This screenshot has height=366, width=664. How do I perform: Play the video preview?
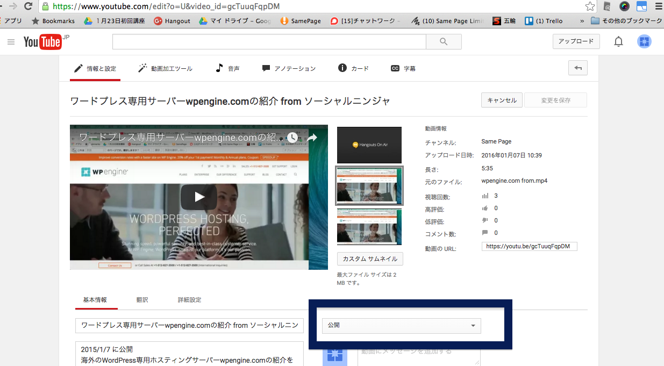pyautogui.click(x=199, y=197)
